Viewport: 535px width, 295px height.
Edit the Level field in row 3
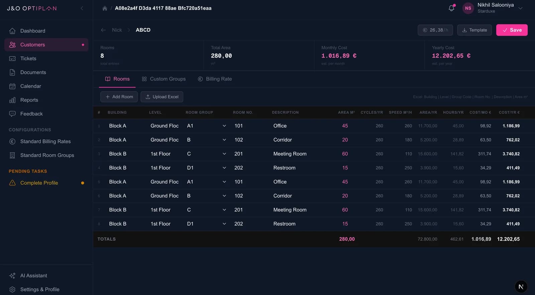(x=165, y=154)
